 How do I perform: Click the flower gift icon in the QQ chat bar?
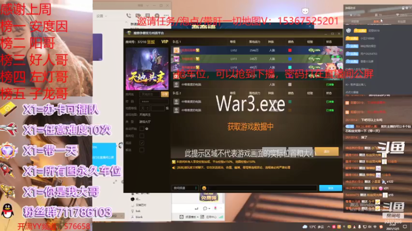coord(215,208)
